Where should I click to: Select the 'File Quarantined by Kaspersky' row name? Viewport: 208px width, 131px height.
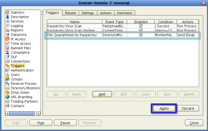click(72, 35)
